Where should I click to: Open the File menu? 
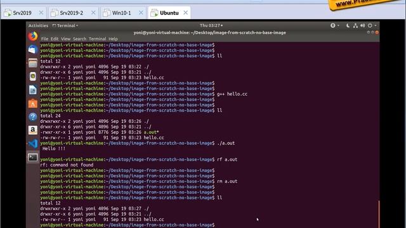(44, 39)
